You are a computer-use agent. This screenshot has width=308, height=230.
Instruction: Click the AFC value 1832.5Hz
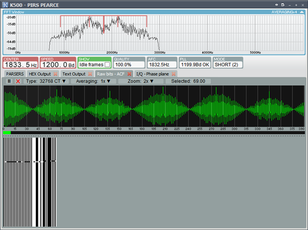(x=162, y=65)
